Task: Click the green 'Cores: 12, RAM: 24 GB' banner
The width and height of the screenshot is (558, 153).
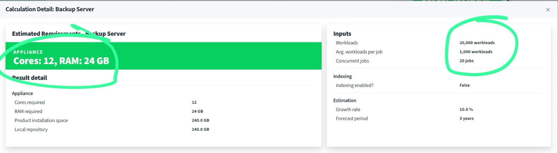Action: [x=163, y=56]
